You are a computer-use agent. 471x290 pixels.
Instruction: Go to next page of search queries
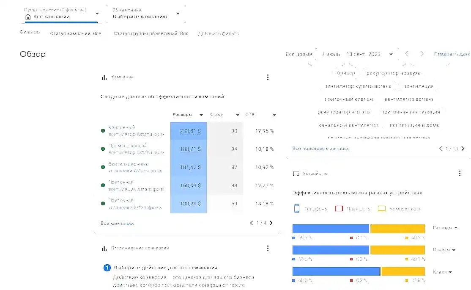click(x=463, y=149)
